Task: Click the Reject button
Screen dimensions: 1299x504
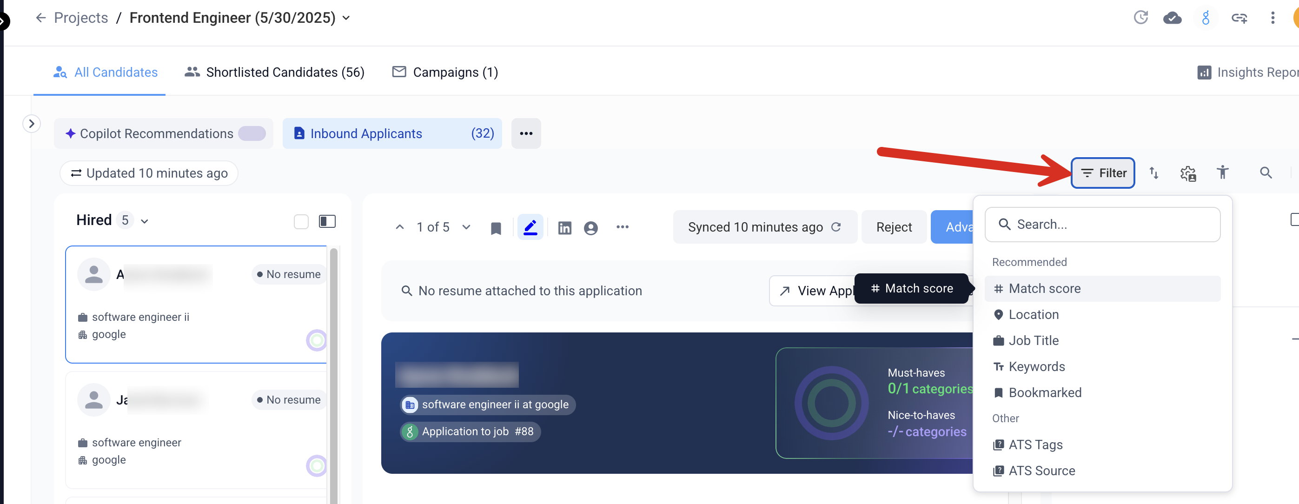Action: [x=894, y=227]
